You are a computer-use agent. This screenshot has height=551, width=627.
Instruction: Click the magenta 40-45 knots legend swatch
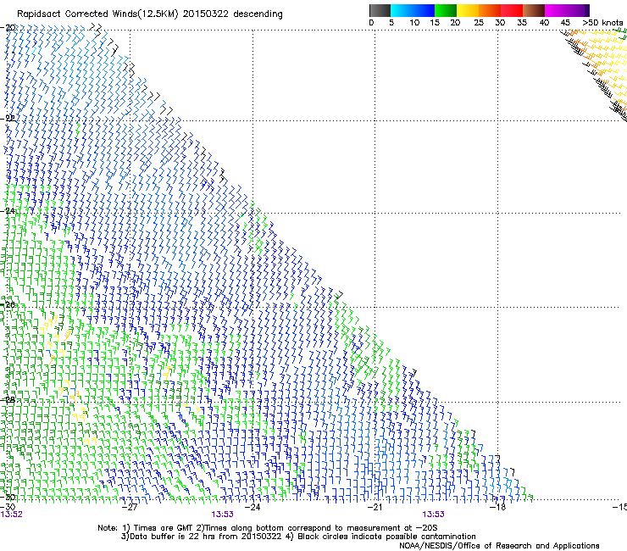point(556,10)
